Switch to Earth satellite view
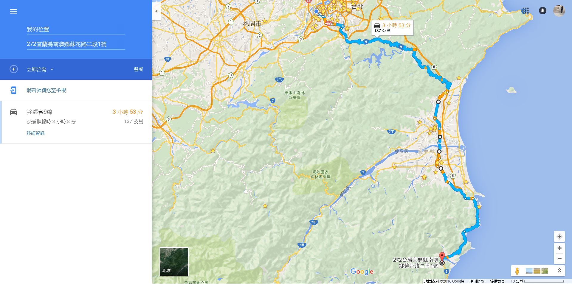 pyautogui.click(x=174, y=262)
